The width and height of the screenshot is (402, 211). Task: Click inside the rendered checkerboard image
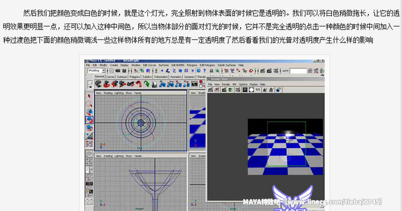tap(285, 147)
